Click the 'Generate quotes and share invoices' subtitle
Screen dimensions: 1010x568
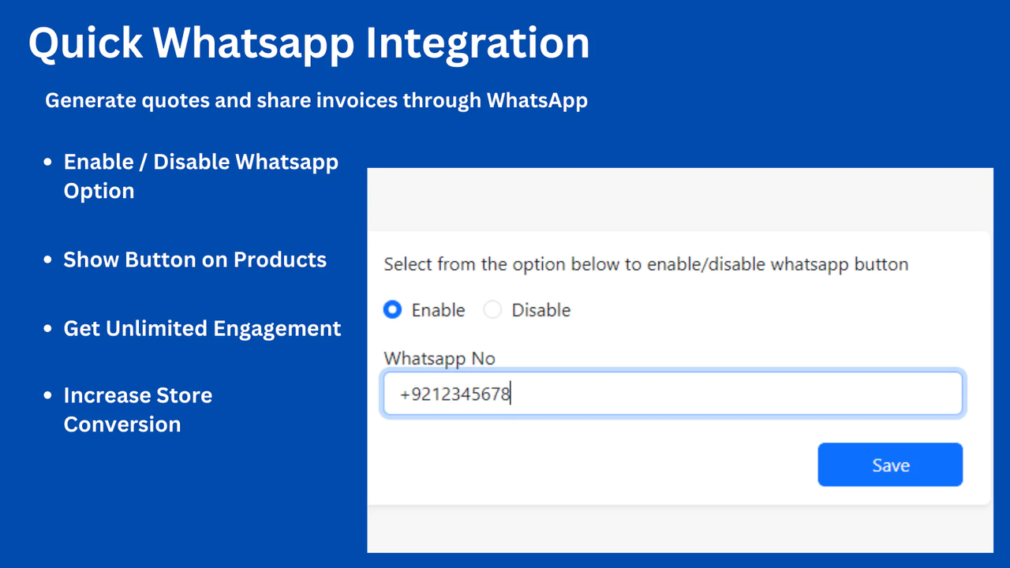coord(316,101)
